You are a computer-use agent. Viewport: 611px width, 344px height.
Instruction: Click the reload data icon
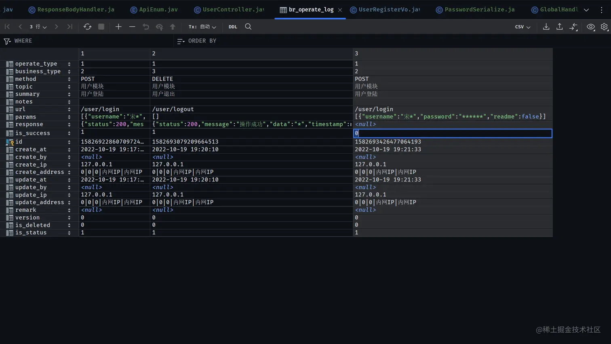pos(87,27)
